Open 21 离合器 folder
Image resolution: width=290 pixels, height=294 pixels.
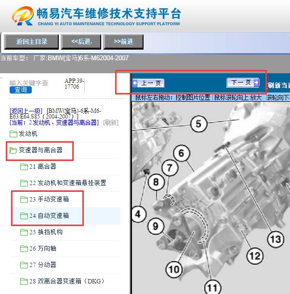click(43, 166)
